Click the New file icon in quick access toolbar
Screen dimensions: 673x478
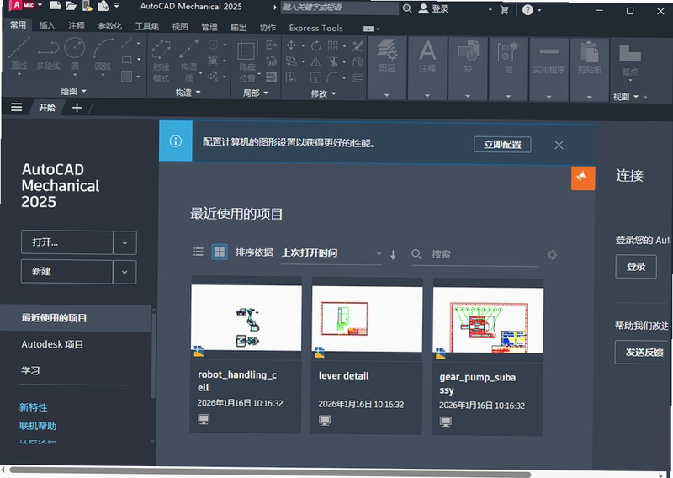(55, 6)
